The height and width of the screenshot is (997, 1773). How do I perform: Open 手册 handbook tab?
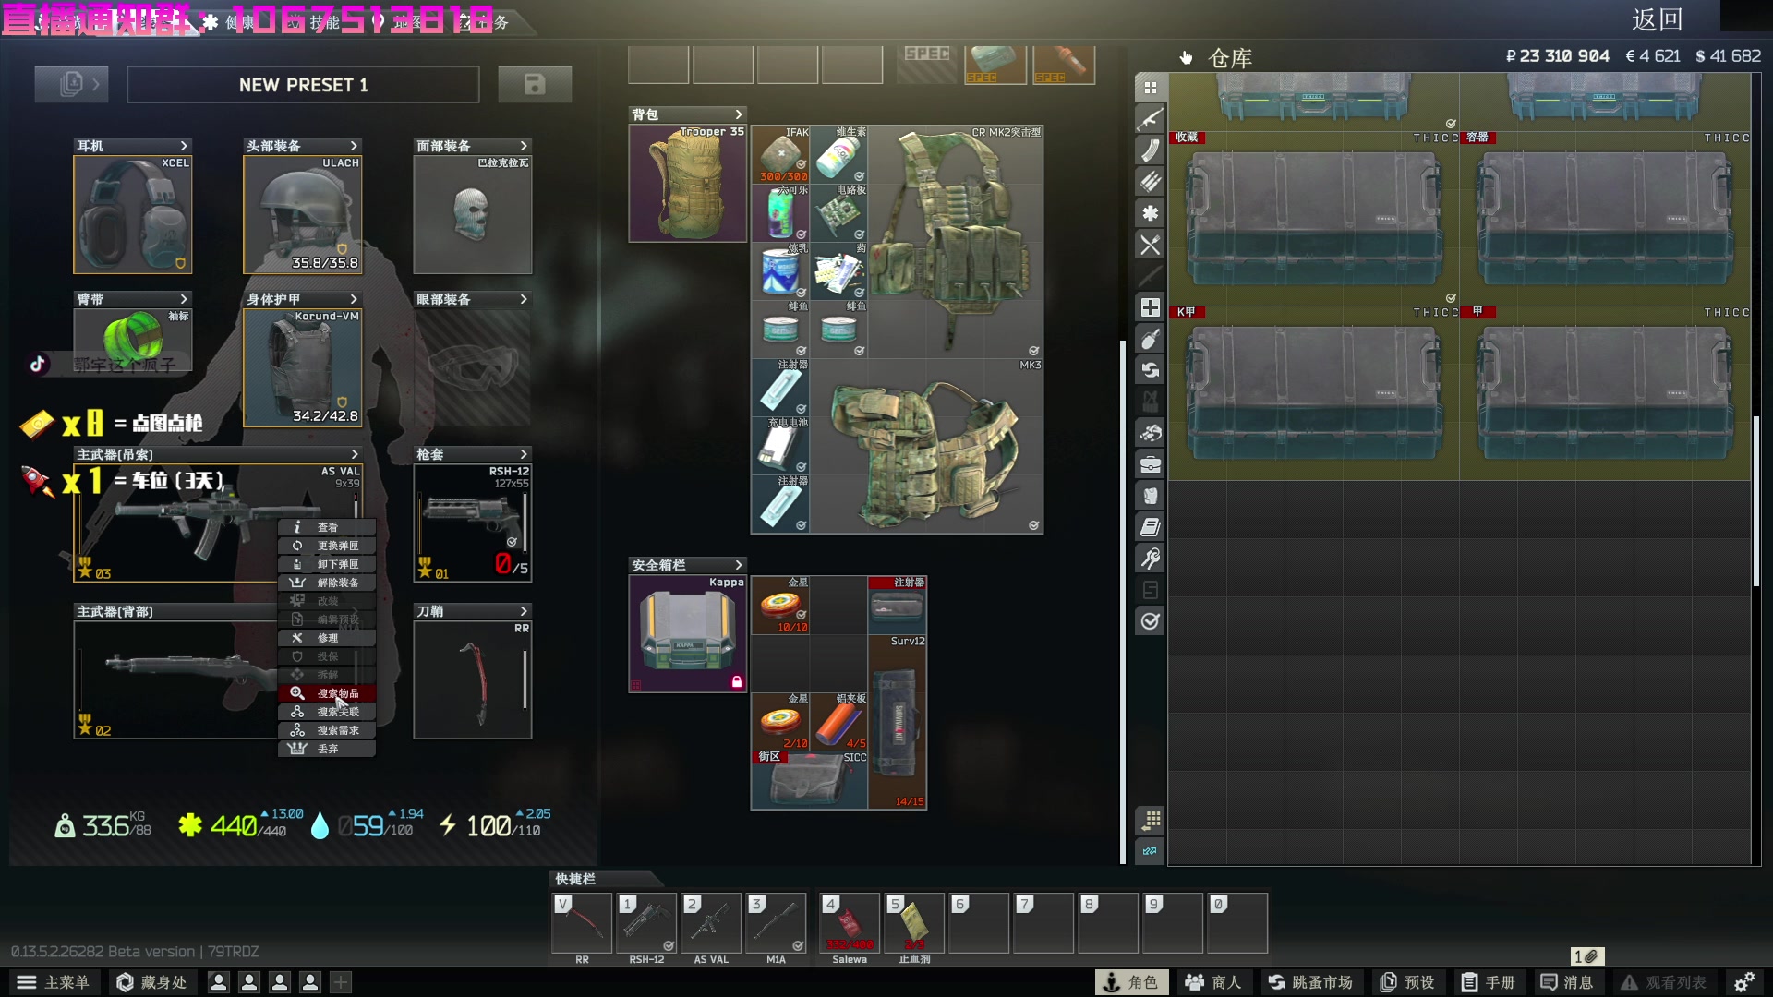pos(1489,982)
